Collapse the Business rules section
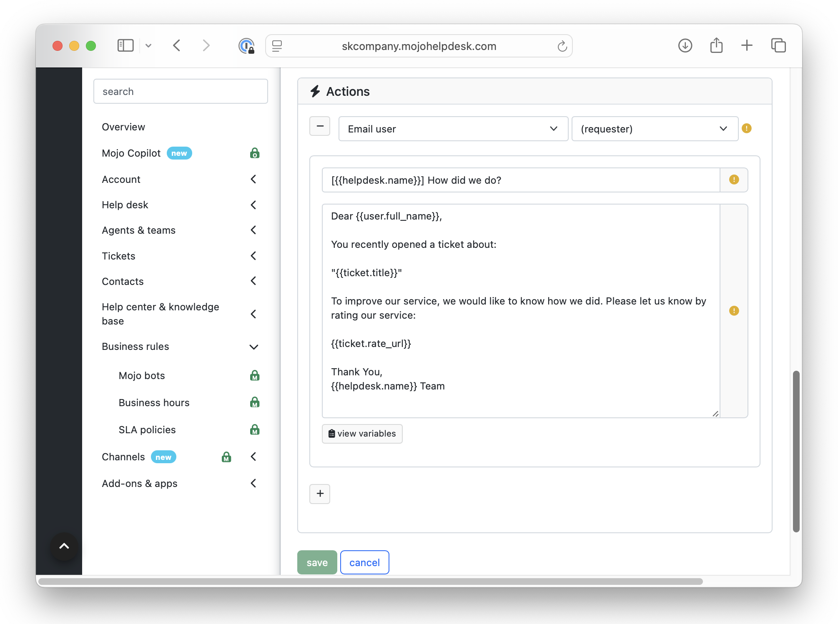 pos(253,347)
